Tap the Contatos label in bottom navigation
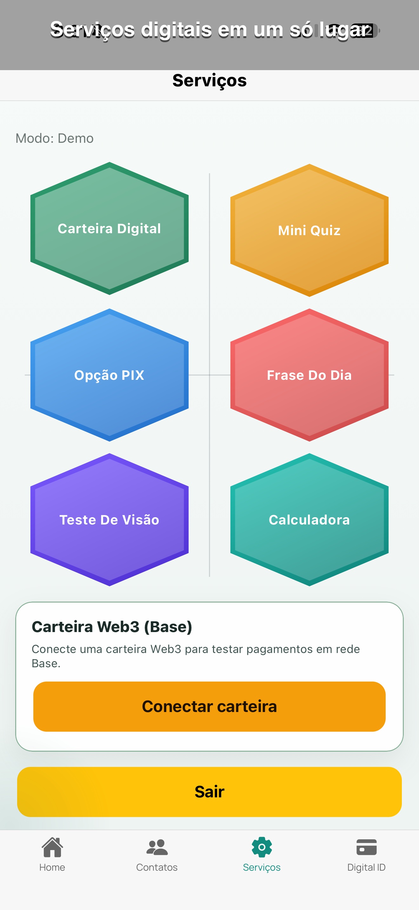The height and width of the screenshot is (910, 419). (157, 867)
